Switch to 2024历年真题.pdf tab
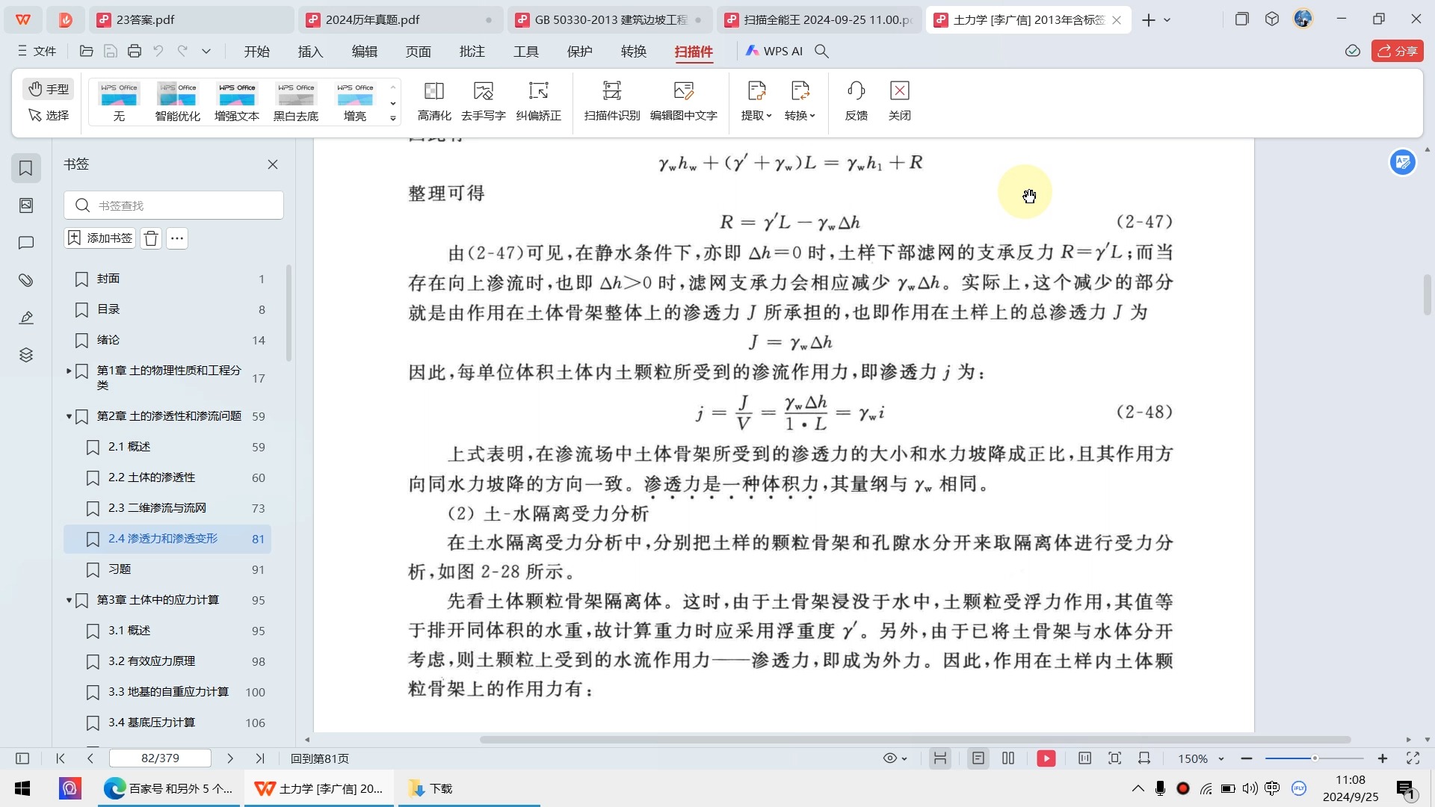This screenshot has height=807, width=1435. tap(372, 20)
